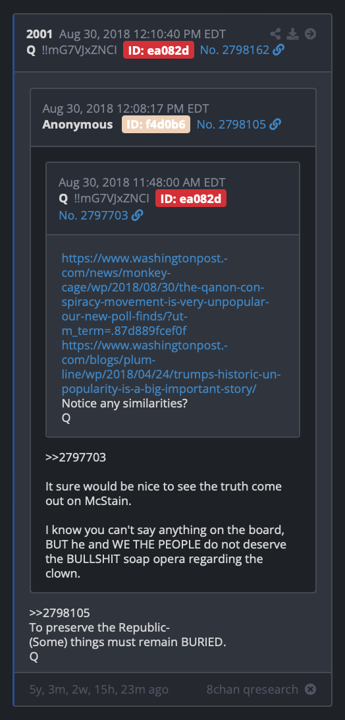Open the Washington Post monkey-cage poll article link
Image resolution: width=345 pixels, height=720 pixels.
coord(165,294)
